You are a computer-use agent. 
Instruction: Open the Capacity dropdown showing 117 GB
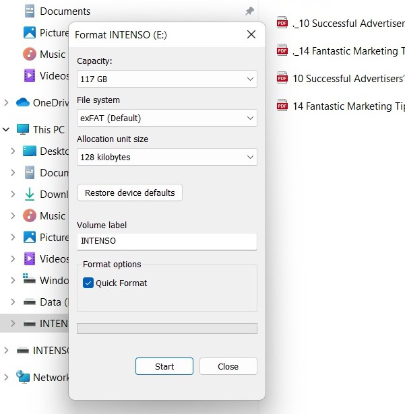[x=167, y=79]
